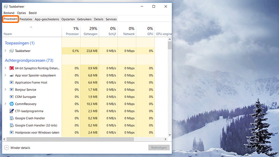279x157 pixels.
Task: Click the CTF-laadprogramma icon
Action: (x=12, y=111)
